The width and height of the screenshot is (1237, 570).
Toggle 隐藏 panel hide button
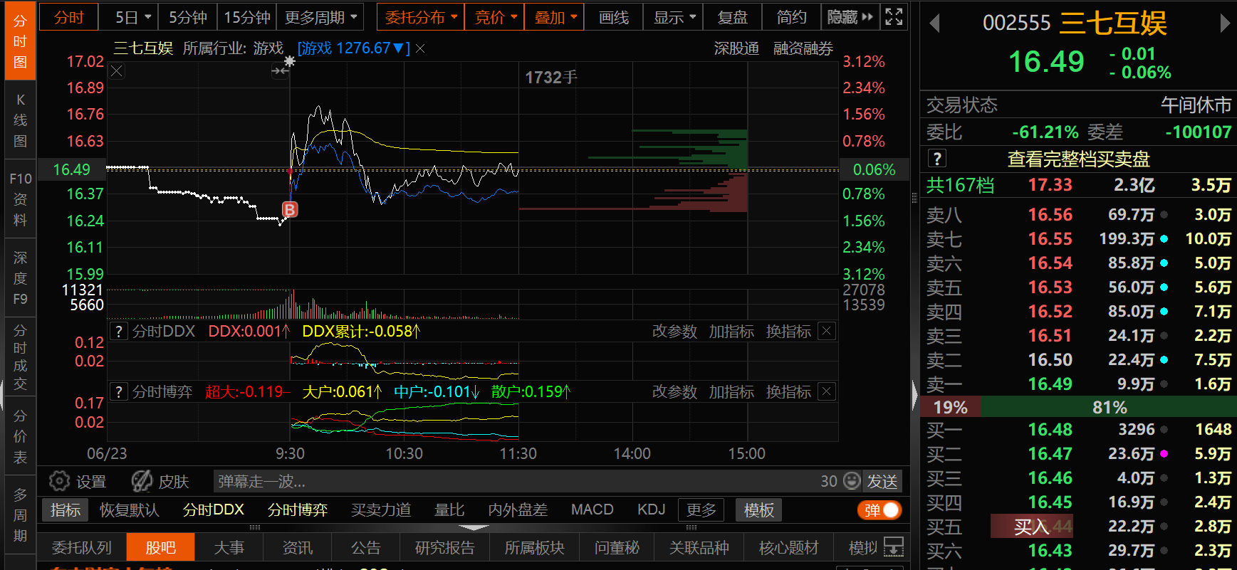tap(850, 16)
